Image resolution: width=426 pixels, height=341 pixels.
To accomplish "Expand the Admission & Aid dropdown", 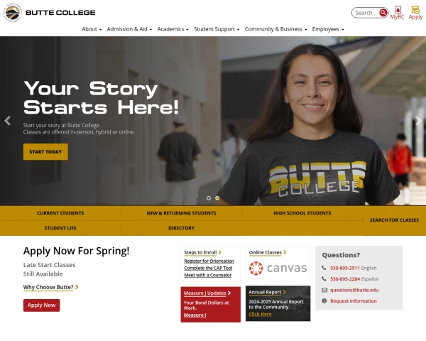I will [129, 29].
